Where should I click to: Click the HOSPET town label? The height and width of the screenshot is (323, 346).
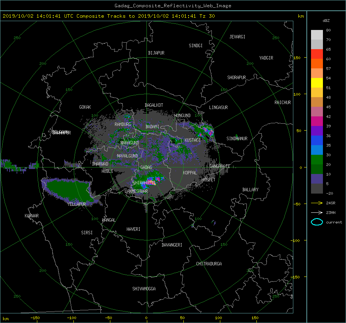coord(208,180)
